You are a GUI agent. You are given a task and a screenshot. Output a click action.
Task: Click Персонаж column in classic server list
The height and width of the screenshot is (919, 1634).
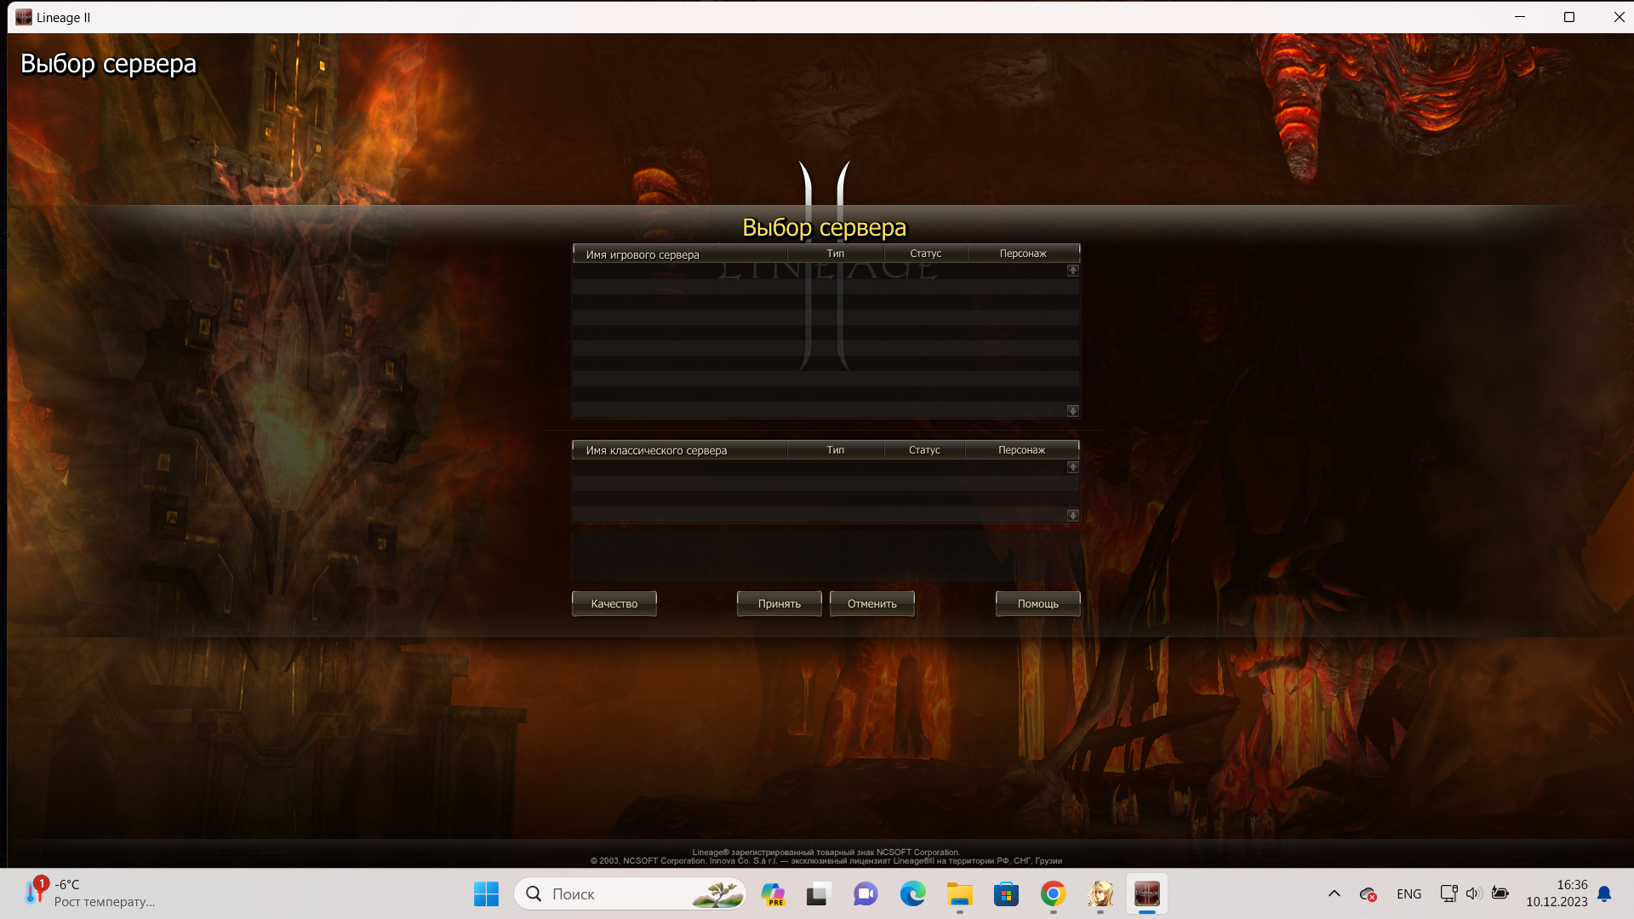click(1022, 450)
